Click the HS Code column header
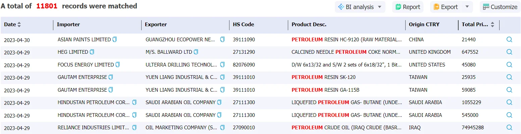521x134 pixels. [x=243, y=25]
